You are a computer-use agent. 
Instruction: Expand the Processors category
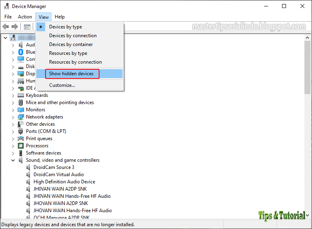[13, 146]
